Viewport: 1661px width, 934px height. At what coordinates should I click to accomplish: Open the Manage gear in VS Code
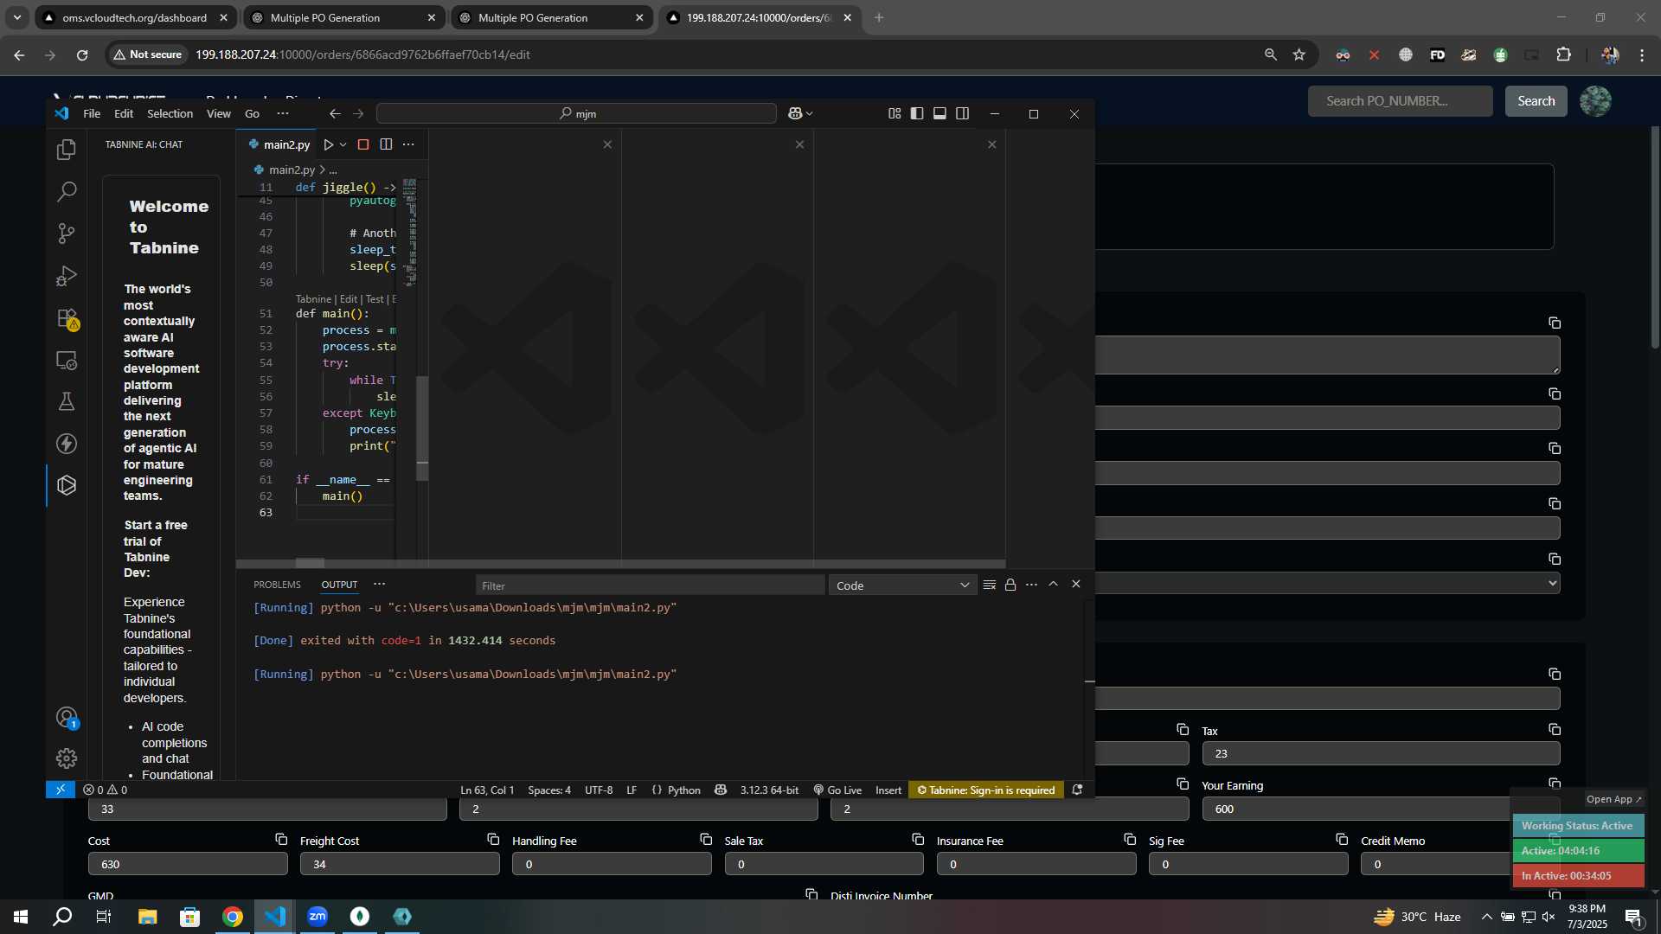(67, 758)
